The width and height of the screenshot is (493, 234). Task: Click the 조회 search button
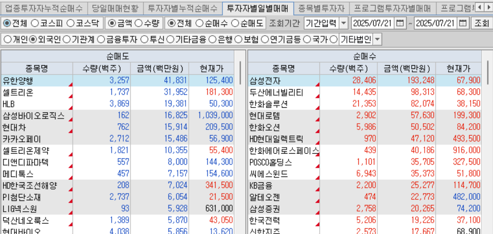[482, 23]
